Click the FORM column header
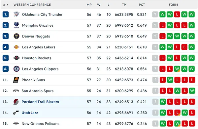This screenshot has width=198, height=129. click(173, 5)
